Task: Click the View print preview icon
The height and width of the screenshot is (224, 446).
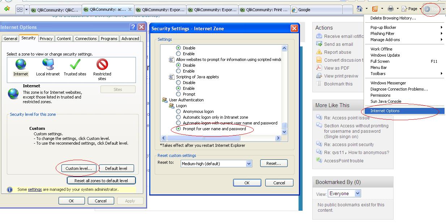Action: click(x=319, y=76)
